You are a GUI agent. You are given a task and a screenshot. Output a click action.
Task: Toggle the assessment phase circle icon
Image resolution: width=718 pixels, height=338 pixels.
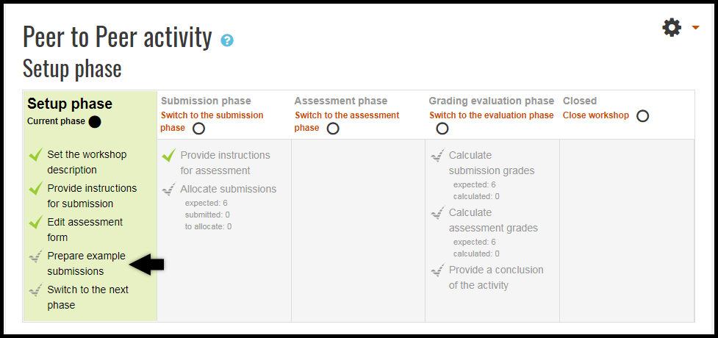(333, 129)
